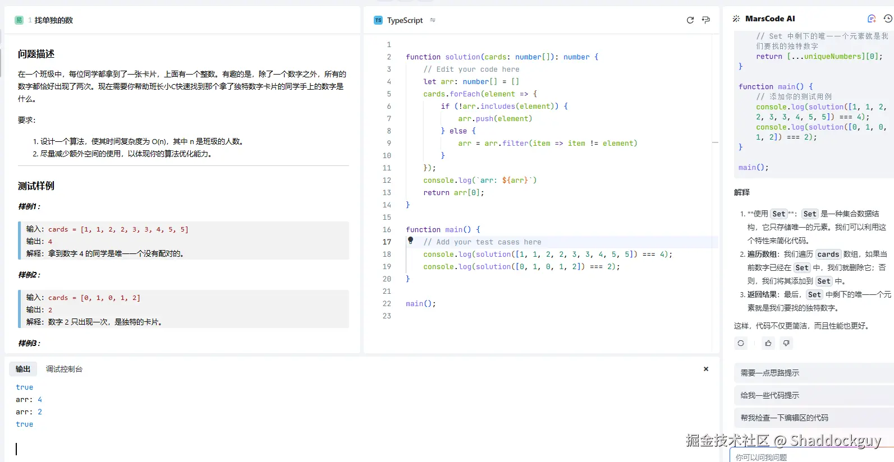Open the TypeScript language switcher
This screenshot has height=462, width=894.
click(433, 20)
